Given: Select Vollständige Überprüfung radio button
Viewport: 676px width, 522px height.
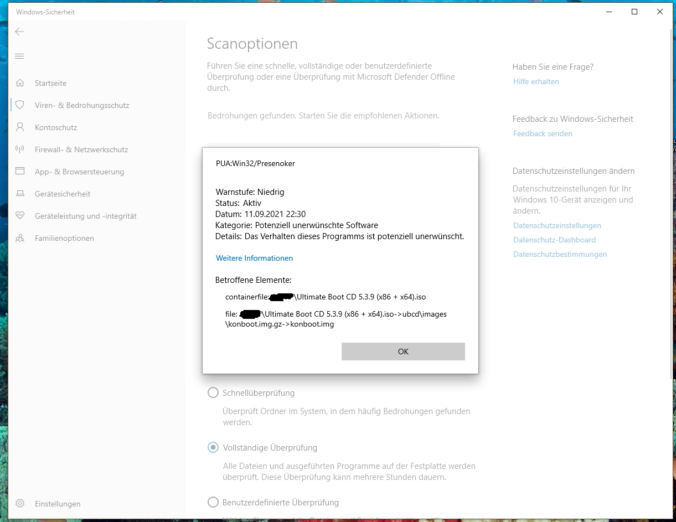Looking at the screenshot, I should (213, 447).
